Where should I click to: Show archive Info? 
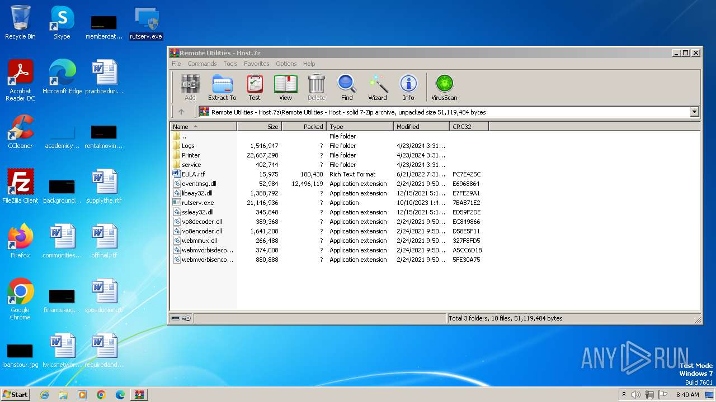408,88
